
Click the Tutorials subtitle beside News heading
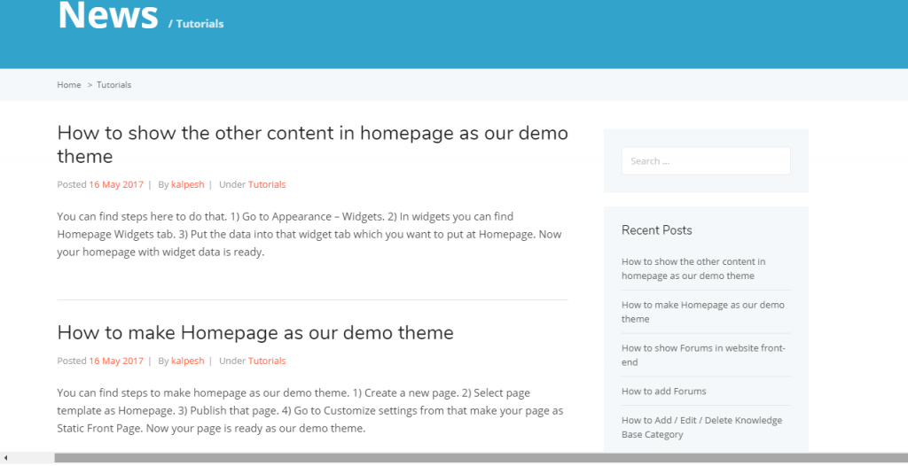coord(196,24)
